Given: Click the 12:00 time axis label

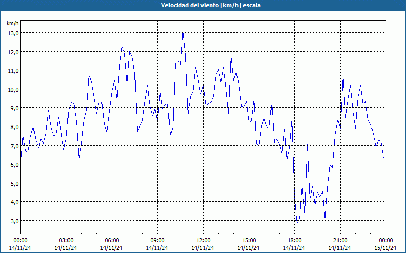Looking at the screenshot, I should click(x=203, y=241).
